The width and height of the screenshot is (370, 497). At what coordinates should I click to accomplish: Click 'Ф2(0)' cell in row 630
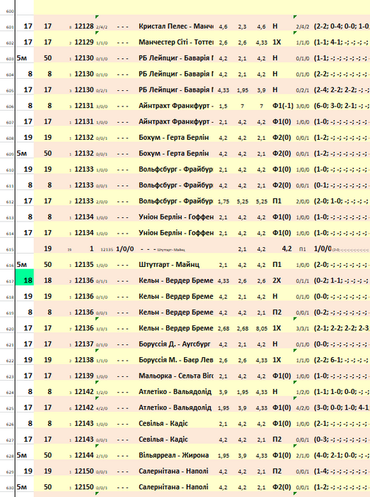(x=281, y=487)
